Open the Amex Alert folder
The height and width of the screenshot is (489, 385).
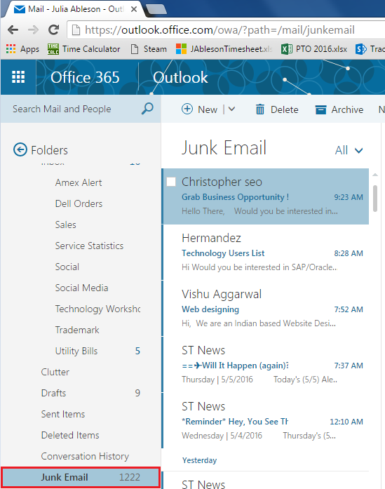pyautogui.click(x=79, y=182)
